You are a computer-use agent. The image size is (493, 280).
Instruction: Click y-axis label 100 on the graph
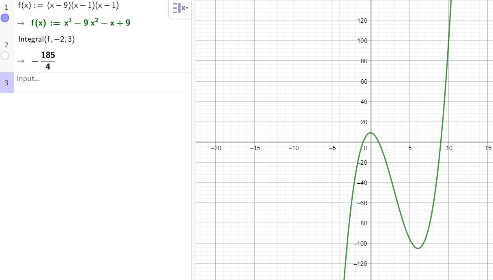(x=362, y=41)
